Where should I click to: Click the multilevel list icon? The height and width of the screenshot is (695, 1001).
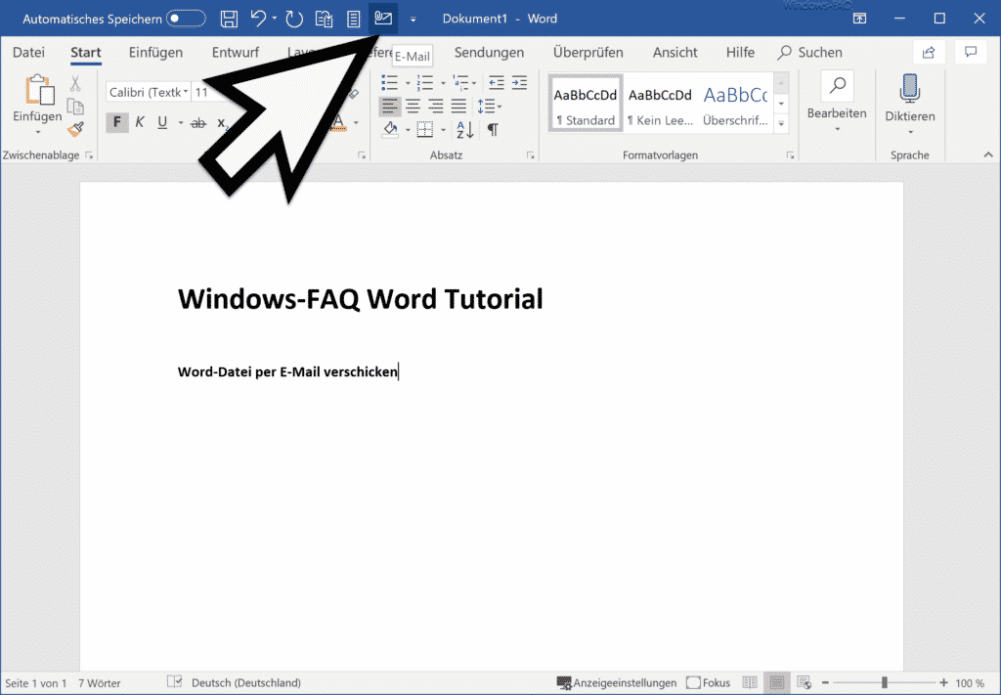tap(459, 82)
